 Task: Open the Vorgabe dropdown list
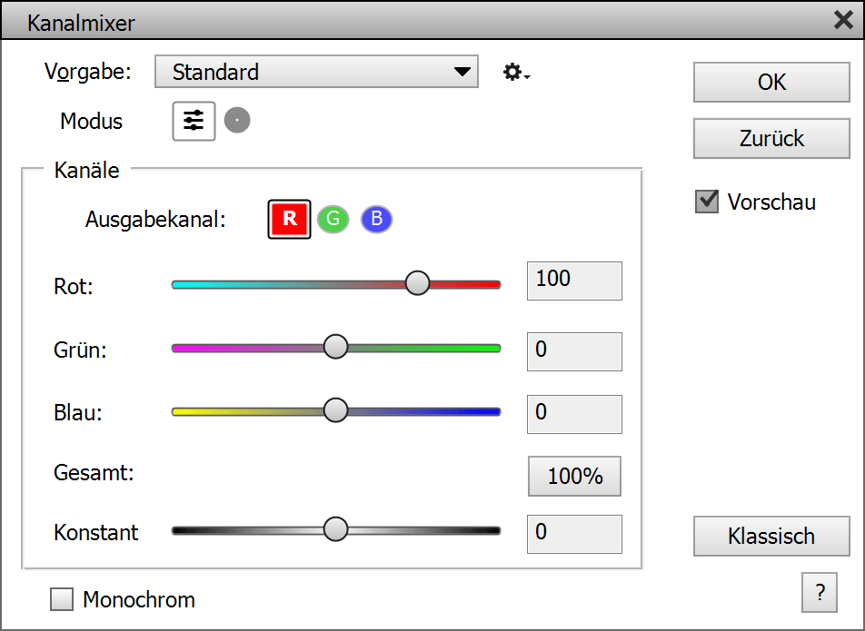(316, 72)
